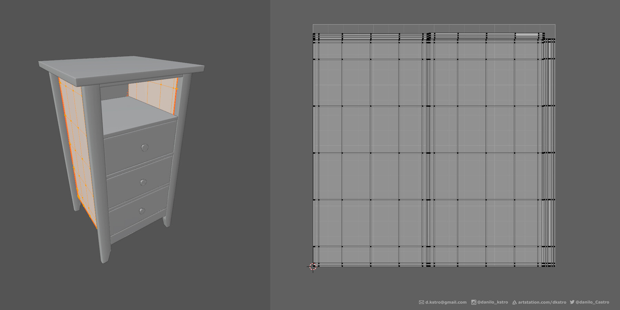This screenshot has height=310, width=620.
Task: Click the top drawer's round knob
Action: [x=144, y=147]
